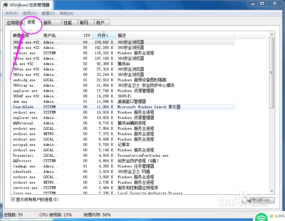The width and height of the screenshot is (285, 221).
Task: Click 记事本 description text
Action: (x=124, y=145)
